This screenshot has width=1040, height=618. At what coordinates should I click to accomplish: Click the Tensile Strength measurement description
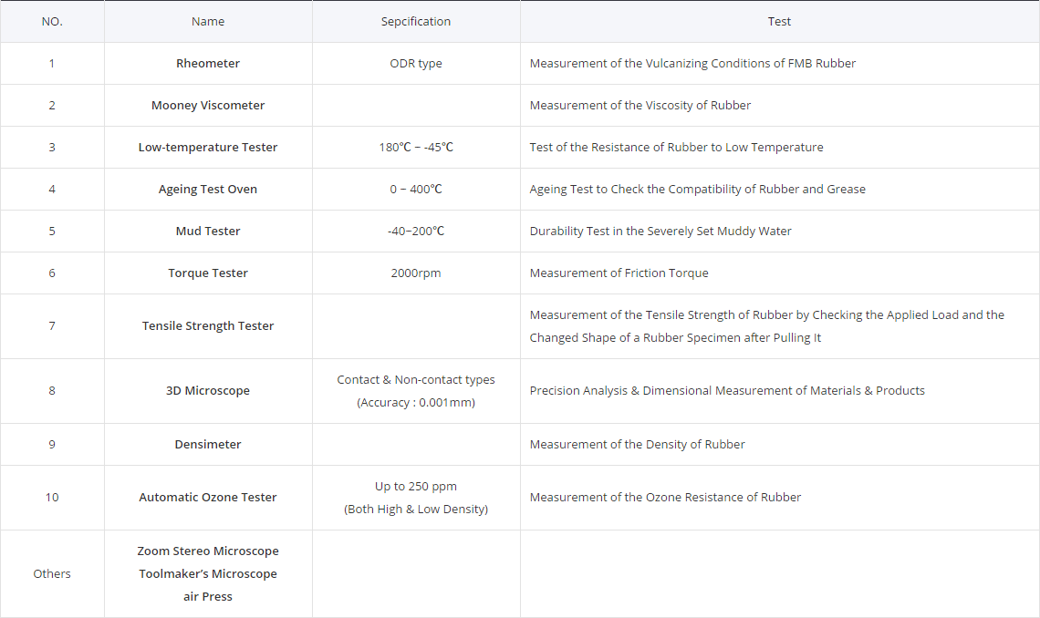coord(766,326)
